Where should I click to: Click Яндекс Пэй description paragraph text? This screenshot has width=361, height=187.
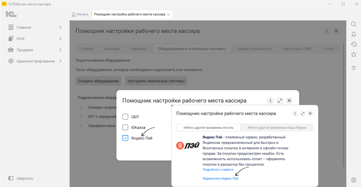click(245, 151)
